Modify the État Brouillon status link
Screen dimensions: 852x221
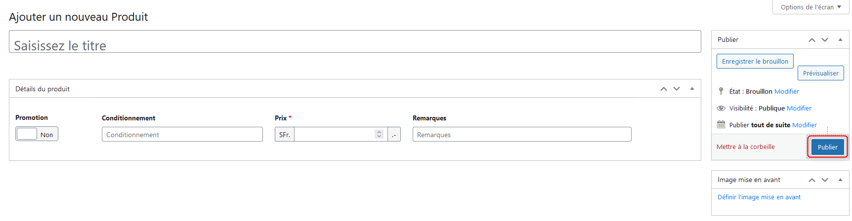(x=786, y=91)
